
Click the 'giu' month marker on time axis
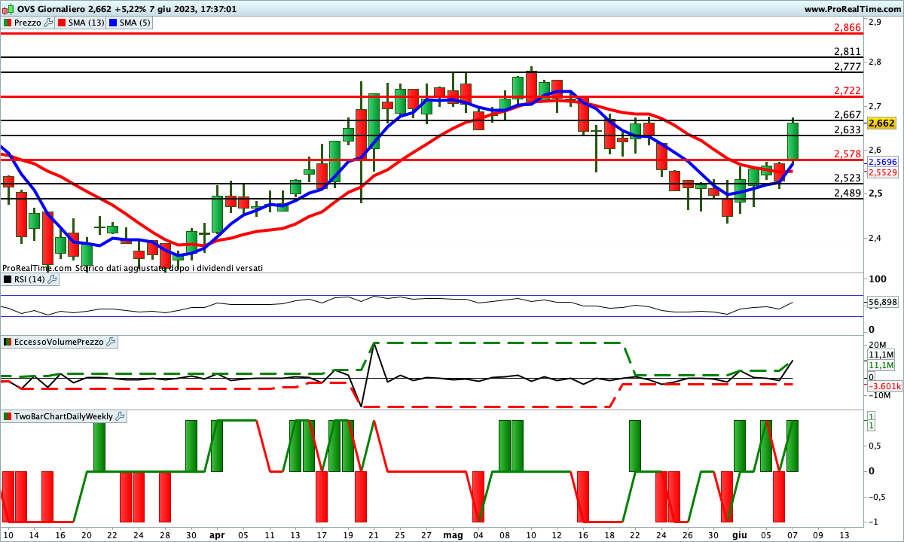click(x=740, y=534)
